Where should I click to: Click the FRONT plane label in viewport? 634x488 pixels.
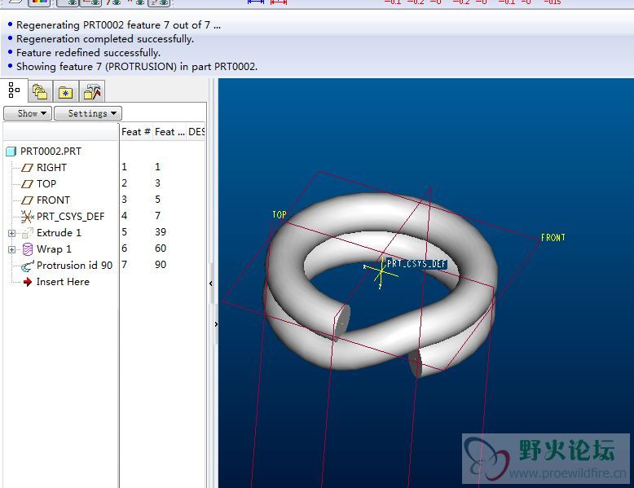click(x=553, y=238)
